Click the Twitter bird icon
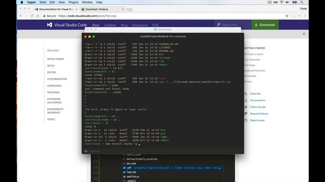Image resolution: width=325 pixels, height=182 pixels. [x=246, y=107]
